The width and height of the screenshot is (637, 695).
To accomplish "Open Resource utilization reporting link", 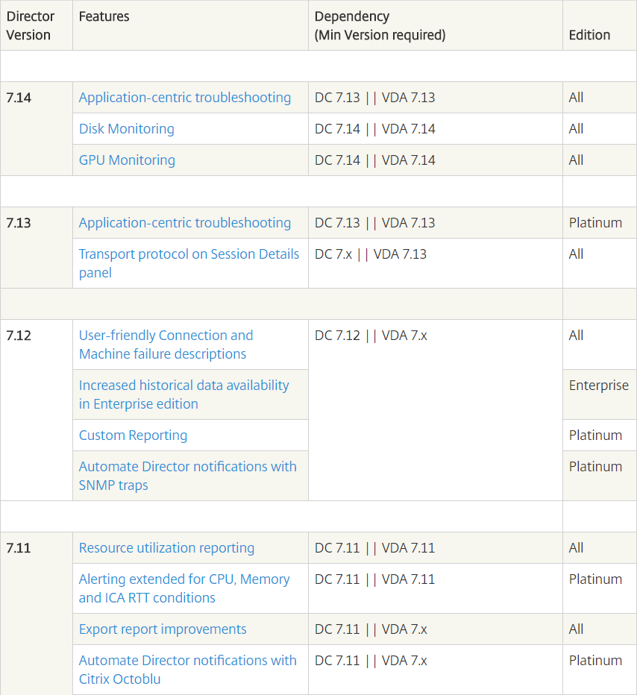I will tap(166, 548).
